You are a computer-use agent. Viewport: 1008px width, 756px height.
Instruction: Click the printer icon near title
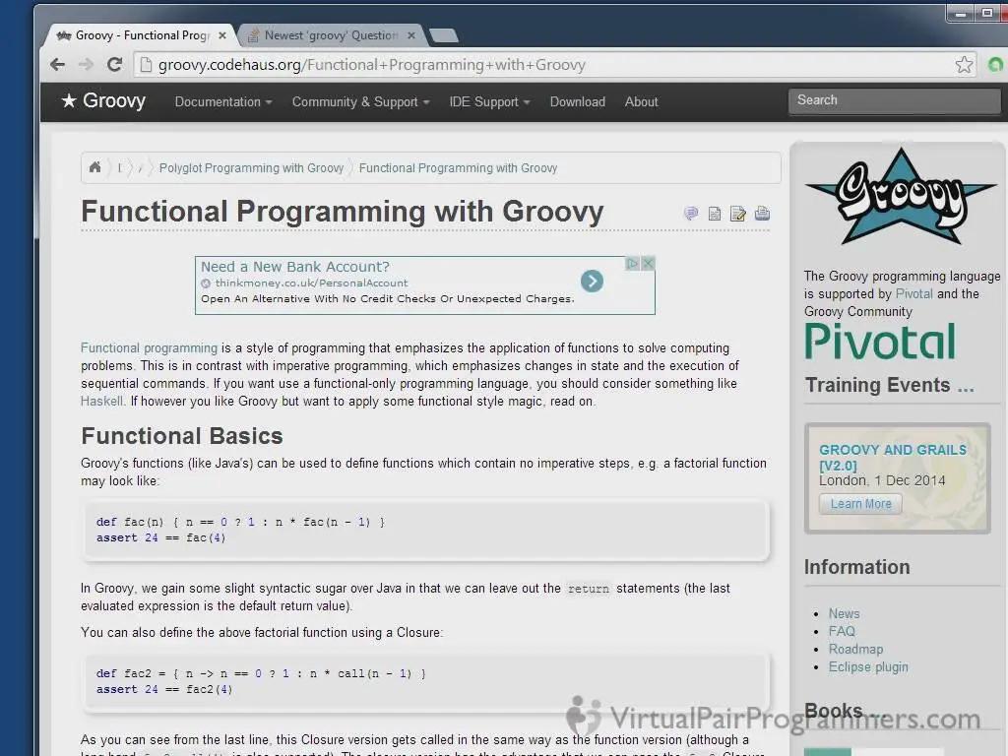point(762,214)
